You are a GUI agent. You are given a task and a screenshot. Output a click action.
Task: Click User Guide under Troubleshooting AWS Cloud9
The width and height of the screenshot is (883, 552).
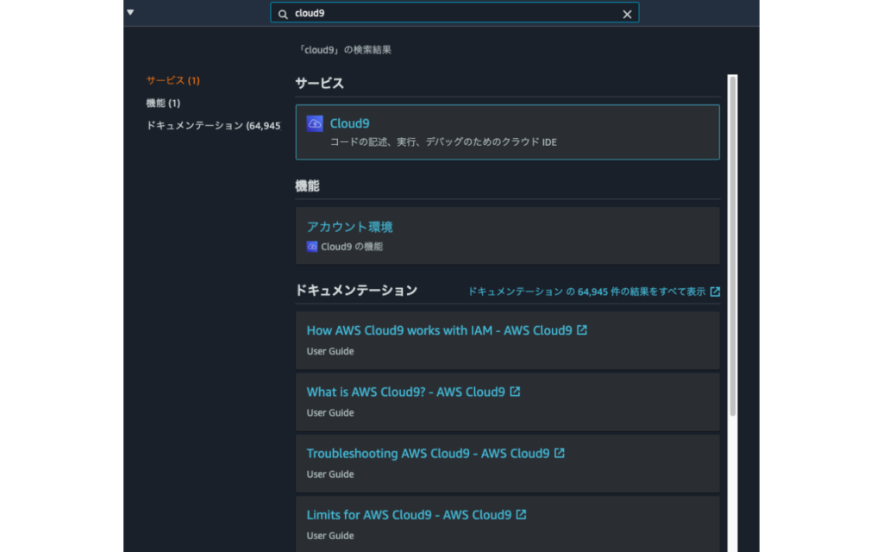330,474
